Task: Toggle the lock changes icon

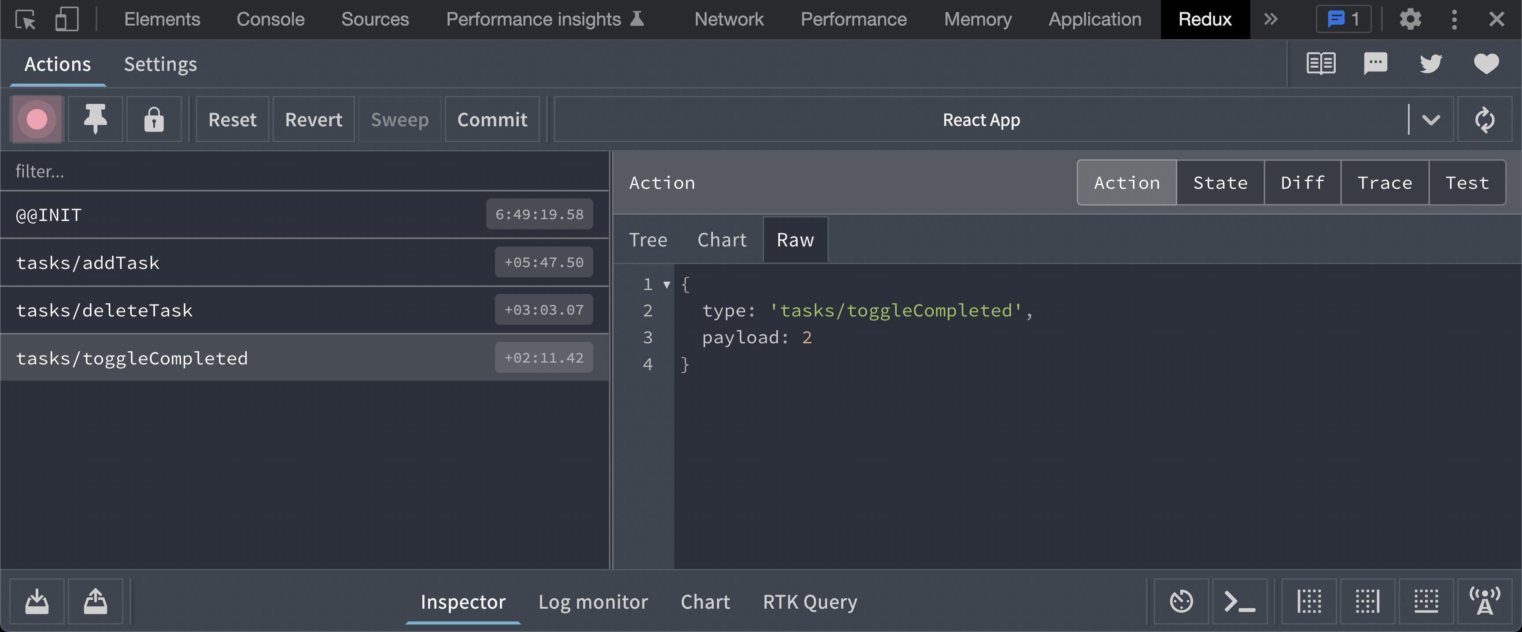Action: click(x=154, y=119)
